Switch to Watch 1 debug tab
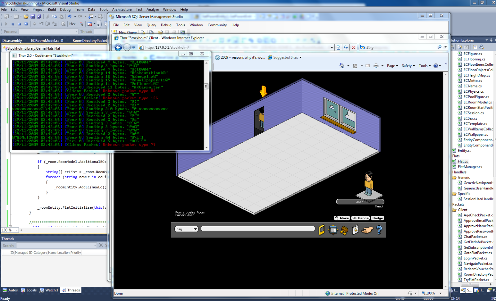This screenshot has width=496, height=301. [49, 290]
